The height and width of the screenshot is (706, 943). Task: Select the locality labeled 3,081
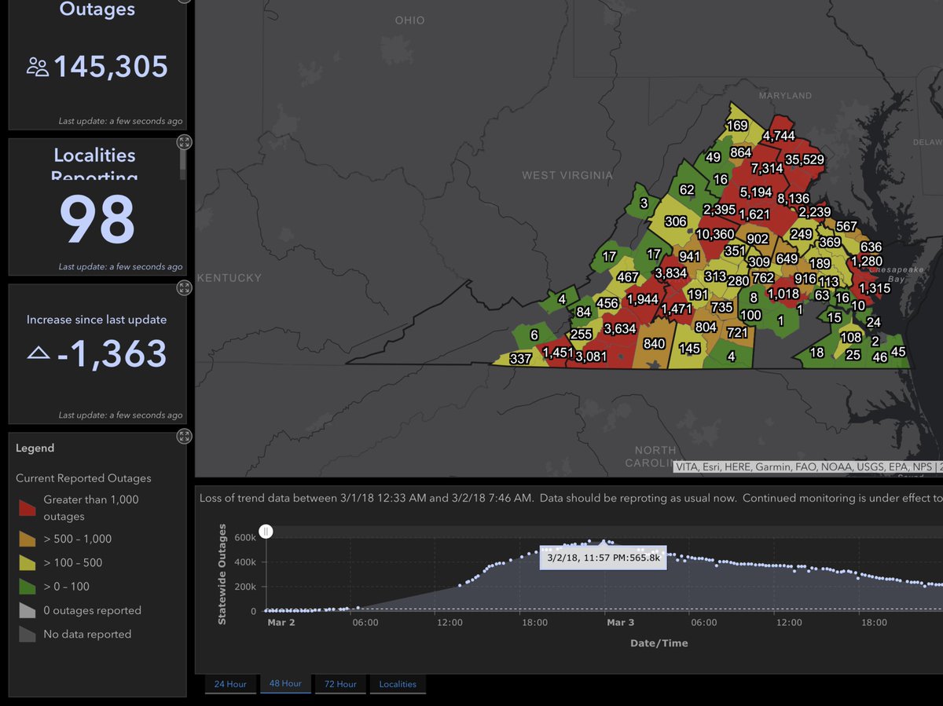(x=591, y=357)
